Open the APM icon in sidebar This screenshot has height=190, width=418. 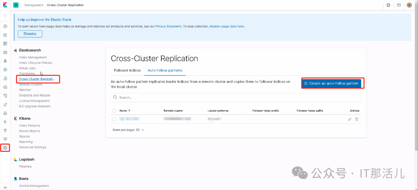pos(5,96)
